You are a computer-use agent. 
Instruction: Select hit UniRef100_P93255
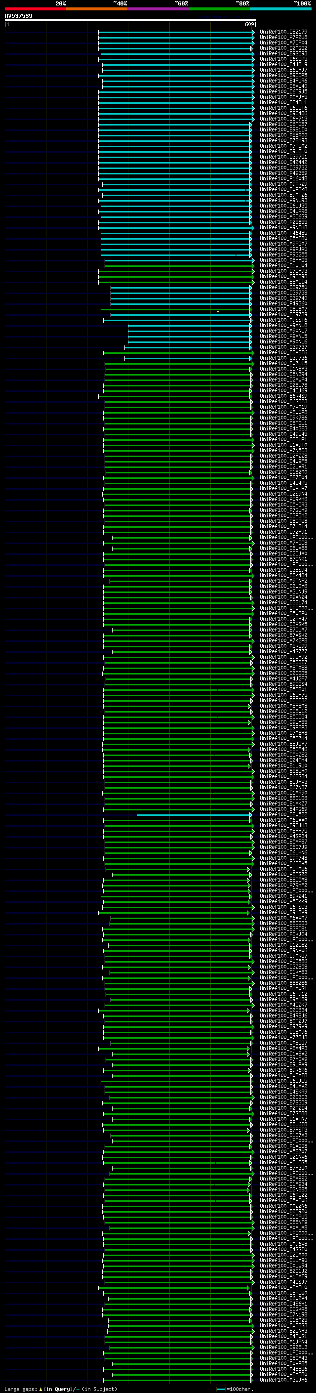[283, 255]
